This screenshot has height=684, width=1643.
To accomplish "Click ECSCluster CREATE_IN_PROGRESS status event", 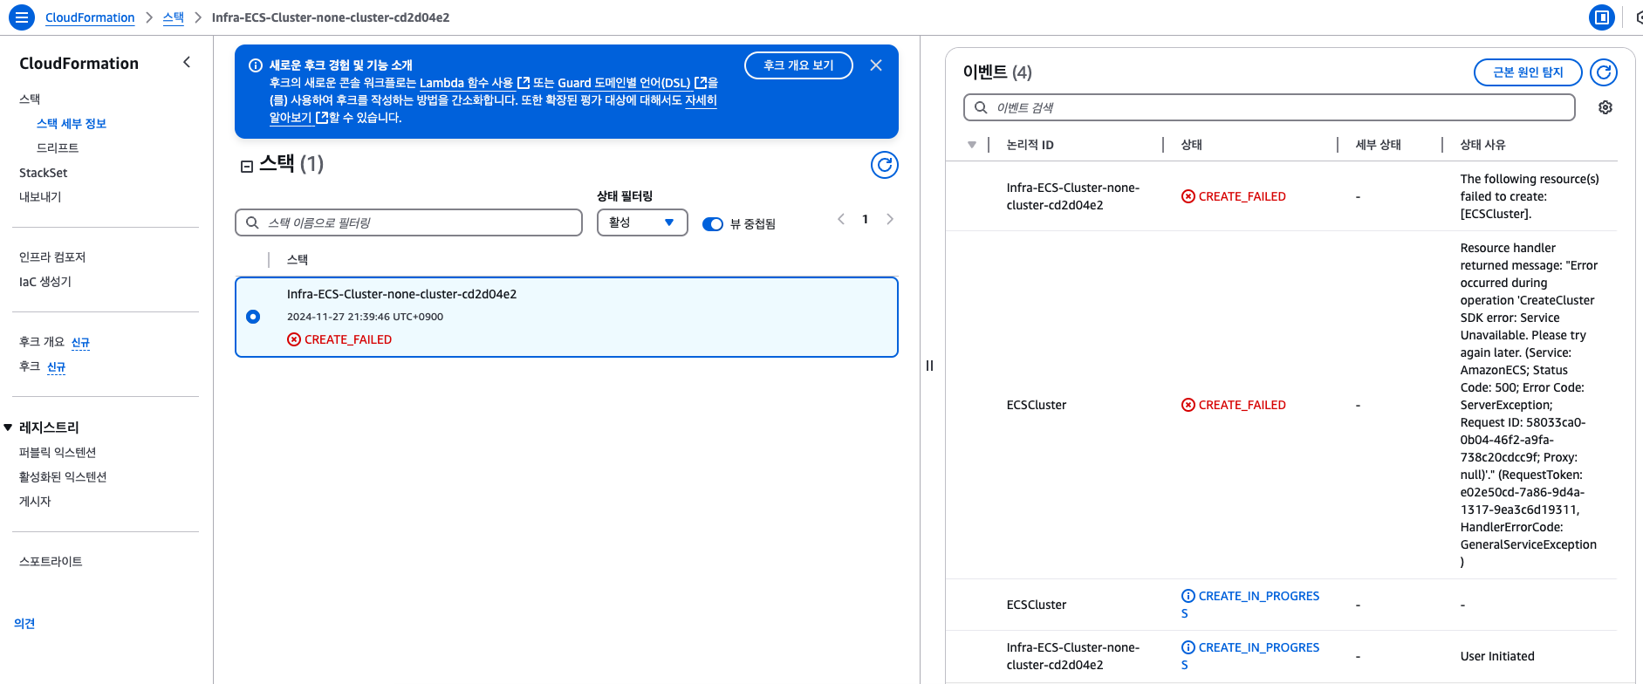I will click(1250, 605).
